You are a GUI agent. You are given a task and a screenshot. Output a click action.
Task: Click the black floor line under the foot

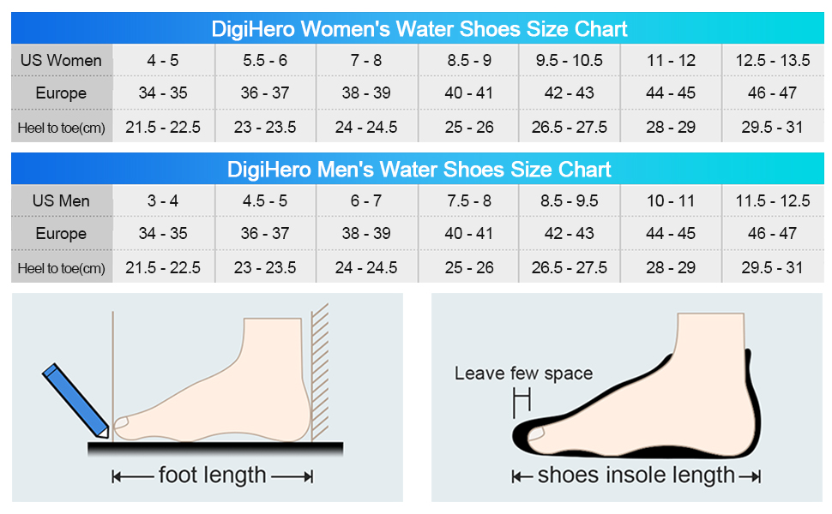point(214,449)
